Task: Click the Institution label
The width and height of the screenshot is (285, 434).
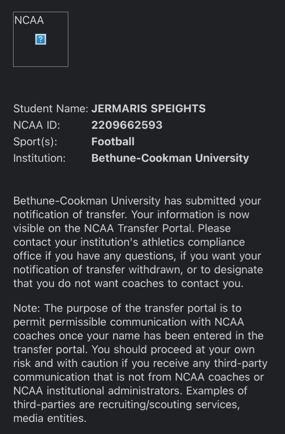Action: coord(39,159)
